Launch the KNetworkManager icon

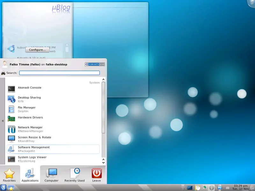pyautogui.click(x=11, y=129)
